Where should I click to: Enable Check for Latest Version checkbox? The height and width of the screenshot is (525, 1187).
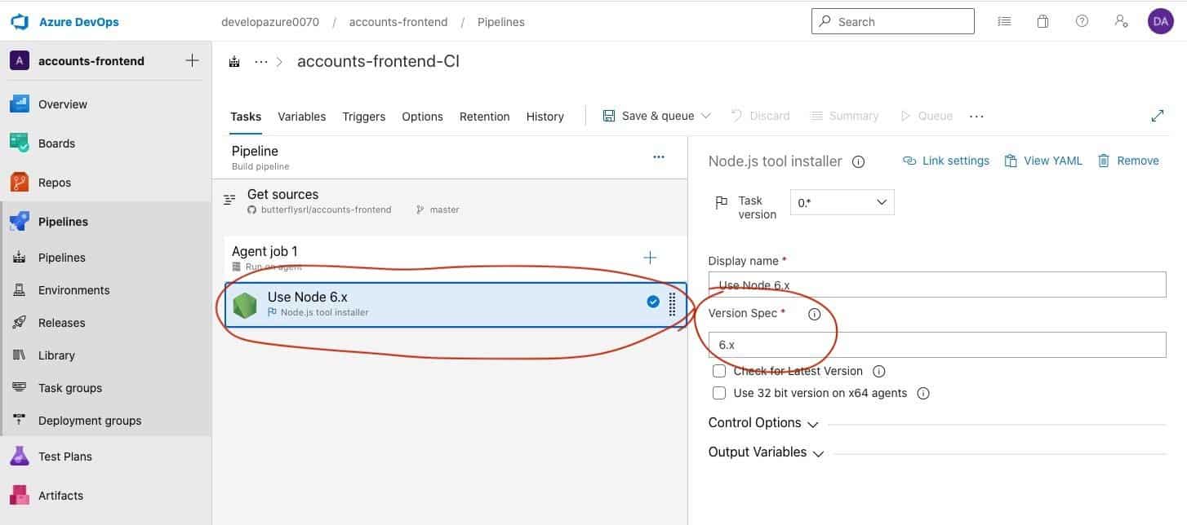tap(719, 371)
